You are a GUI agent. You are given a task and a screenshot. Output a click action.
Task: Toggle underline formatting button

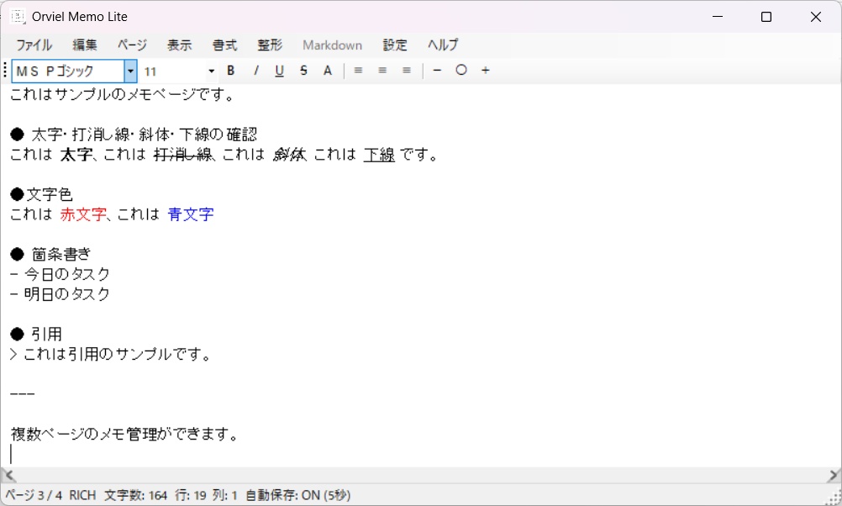click(279, 71)
